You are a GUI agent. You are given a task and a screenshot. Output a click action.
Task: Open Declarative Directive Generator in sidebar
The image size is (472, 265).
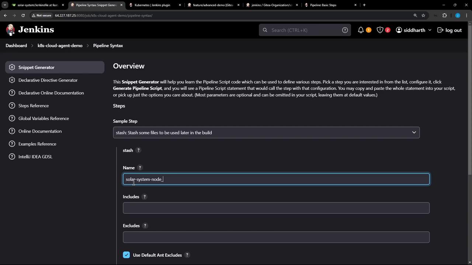(x=48, y=80)
